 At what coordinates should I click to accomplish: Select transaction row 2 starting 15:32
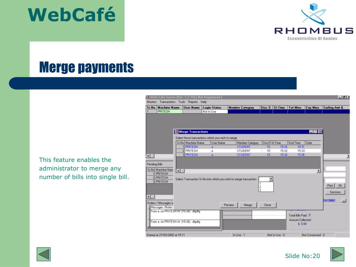[x=248, y=151]
